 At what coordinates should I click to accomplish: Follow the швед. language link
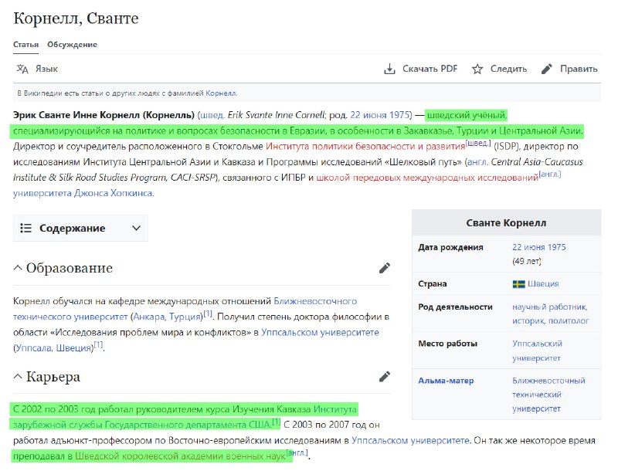tap(212, 115)
